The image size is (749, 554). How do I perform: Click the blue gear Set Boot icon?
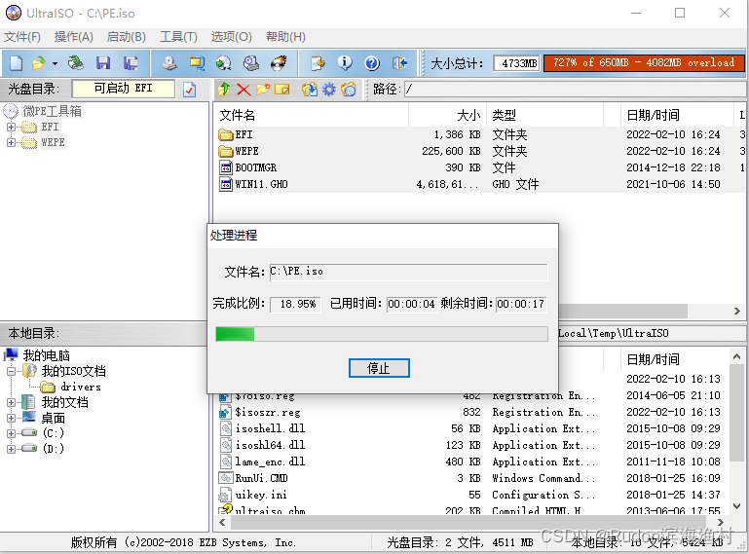click(329, 90)
